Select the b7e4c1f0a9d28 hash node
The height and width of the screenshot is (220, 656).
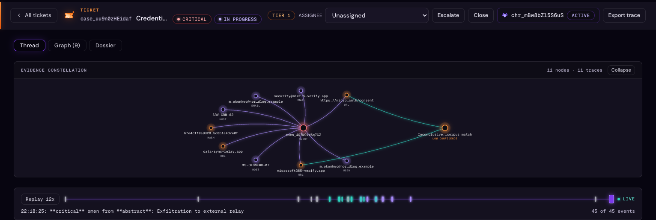[211, 128]
